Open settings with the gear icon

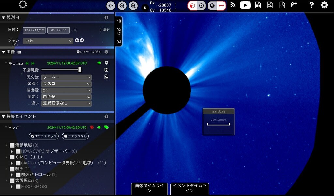point(324,5)
